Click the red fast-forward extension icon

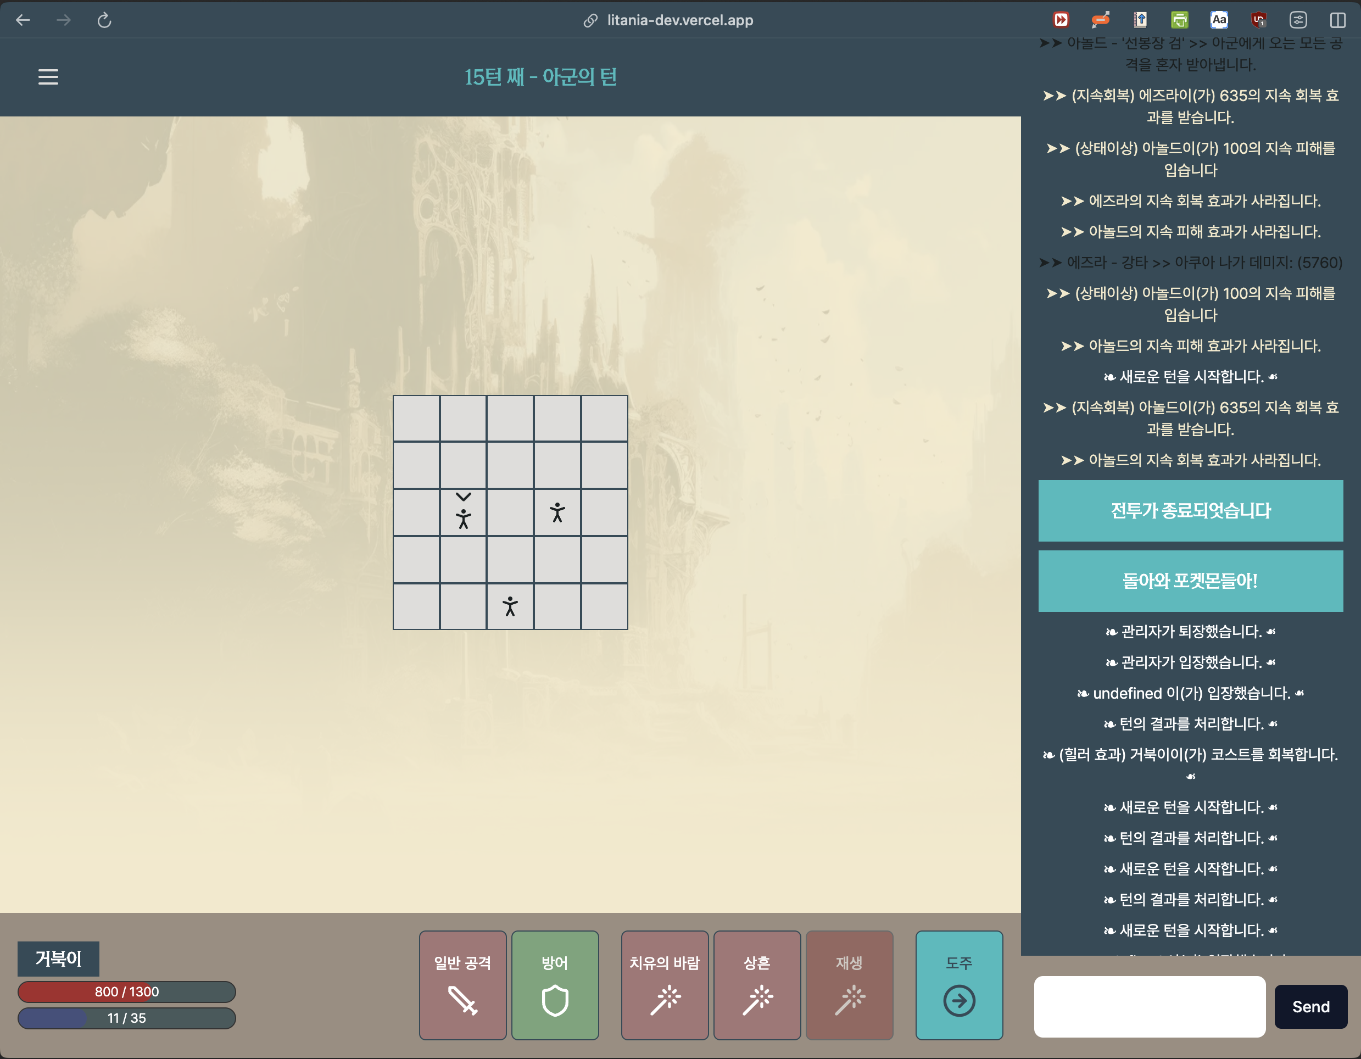click(x=1061, y=20)
